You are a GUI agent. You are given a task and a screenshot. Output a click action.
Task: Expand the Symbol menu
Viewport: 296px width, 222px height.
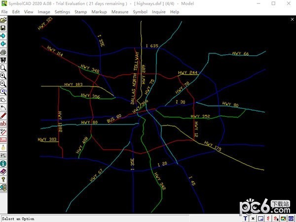[140, 11]
